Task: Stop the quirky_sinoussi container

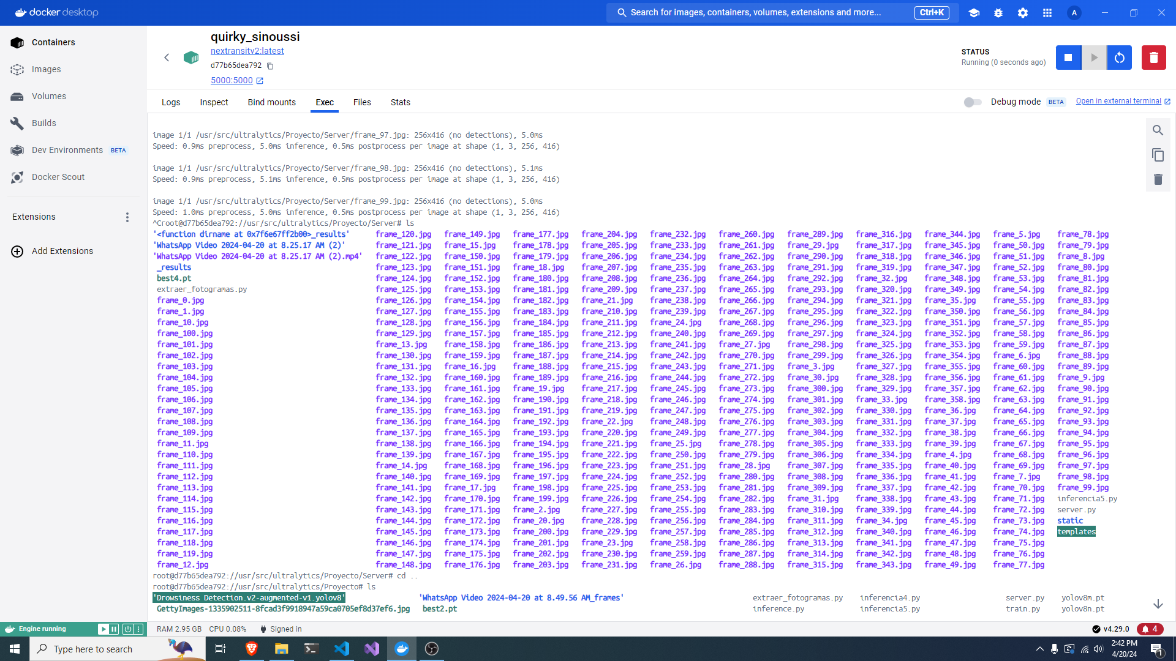Action: tap(1068, 58)
